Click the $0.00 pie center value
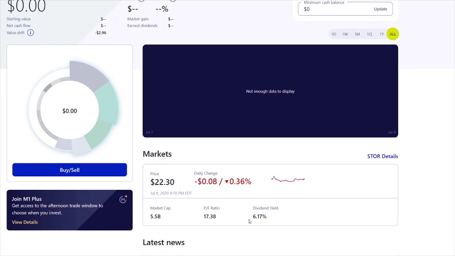The height and width of the screenshot is (256, 455). click(70, 111)
